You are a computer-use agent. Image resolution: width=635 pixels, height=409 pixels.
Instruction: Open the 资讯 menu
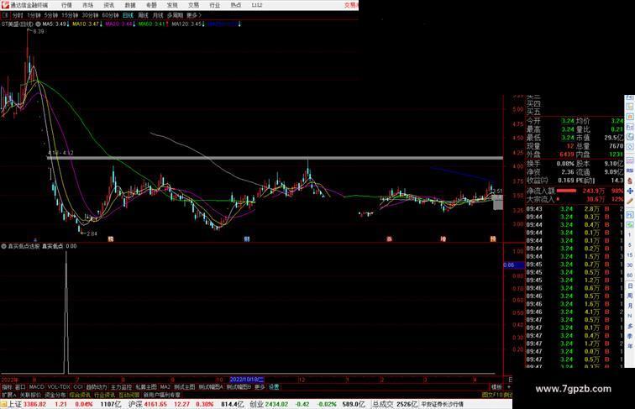[x=108, y=5]
